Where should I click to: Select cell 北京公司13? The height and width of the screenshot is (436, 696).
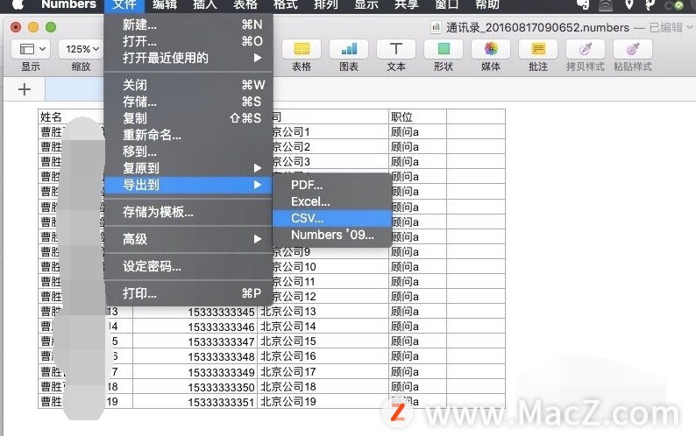click(323, 312)
